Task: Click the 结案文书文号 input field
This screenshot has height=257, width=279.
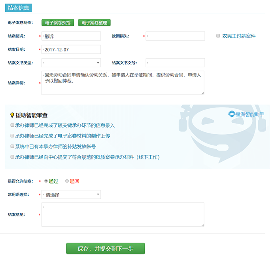Action: 175,63
